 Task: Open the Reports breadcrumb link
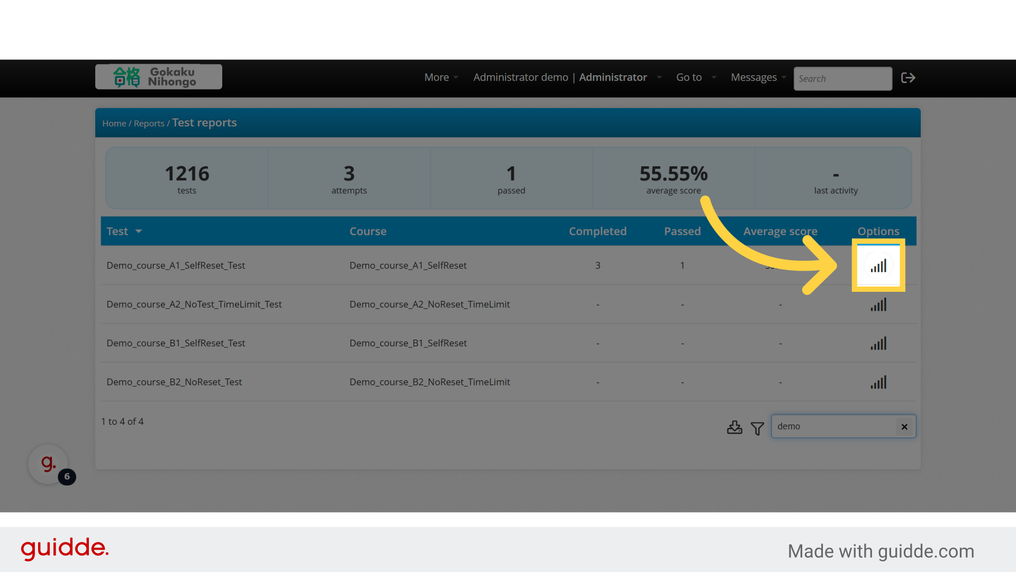[149, 123]
